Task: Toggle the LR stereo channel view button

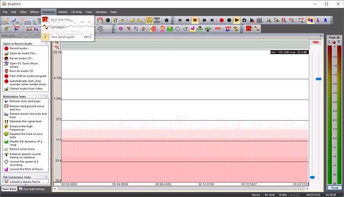Action: tap(311, 20)
